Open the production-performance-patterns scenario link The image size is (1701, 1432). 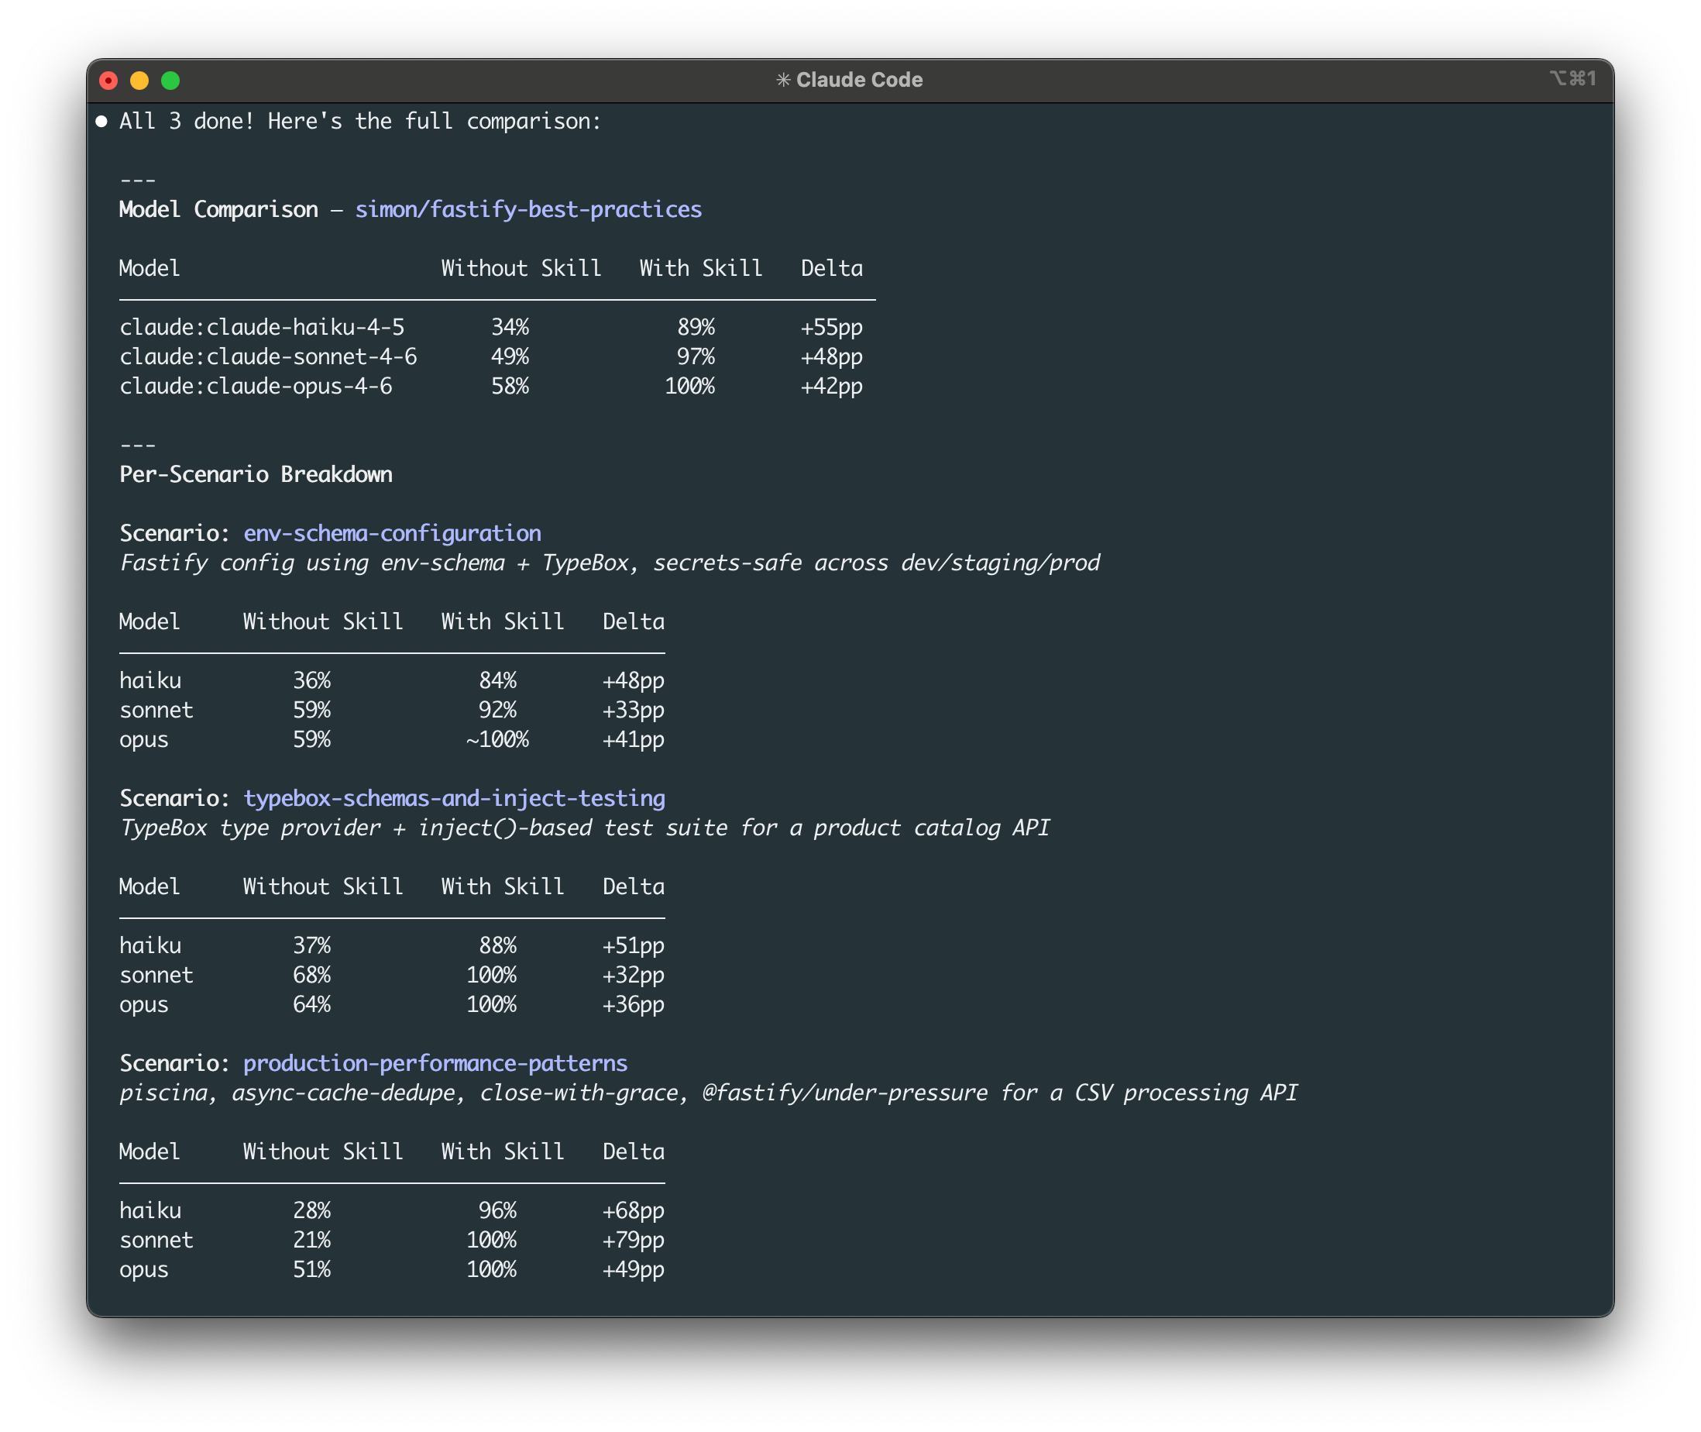[436, 1063]
